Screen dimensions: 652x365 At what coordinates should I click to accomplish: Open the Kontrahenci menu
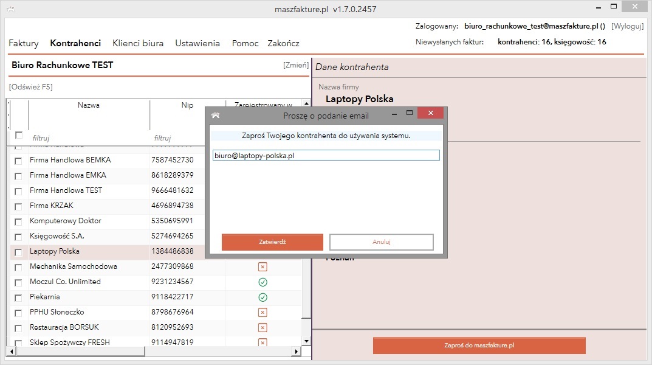coord(75,43)
